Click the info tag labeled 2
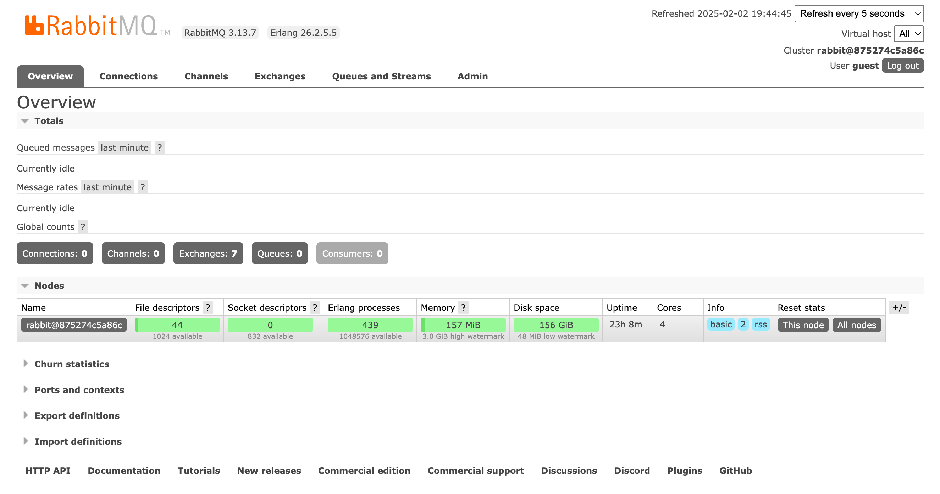This screenshot has width=940, height=494. [x=743, y=325]
